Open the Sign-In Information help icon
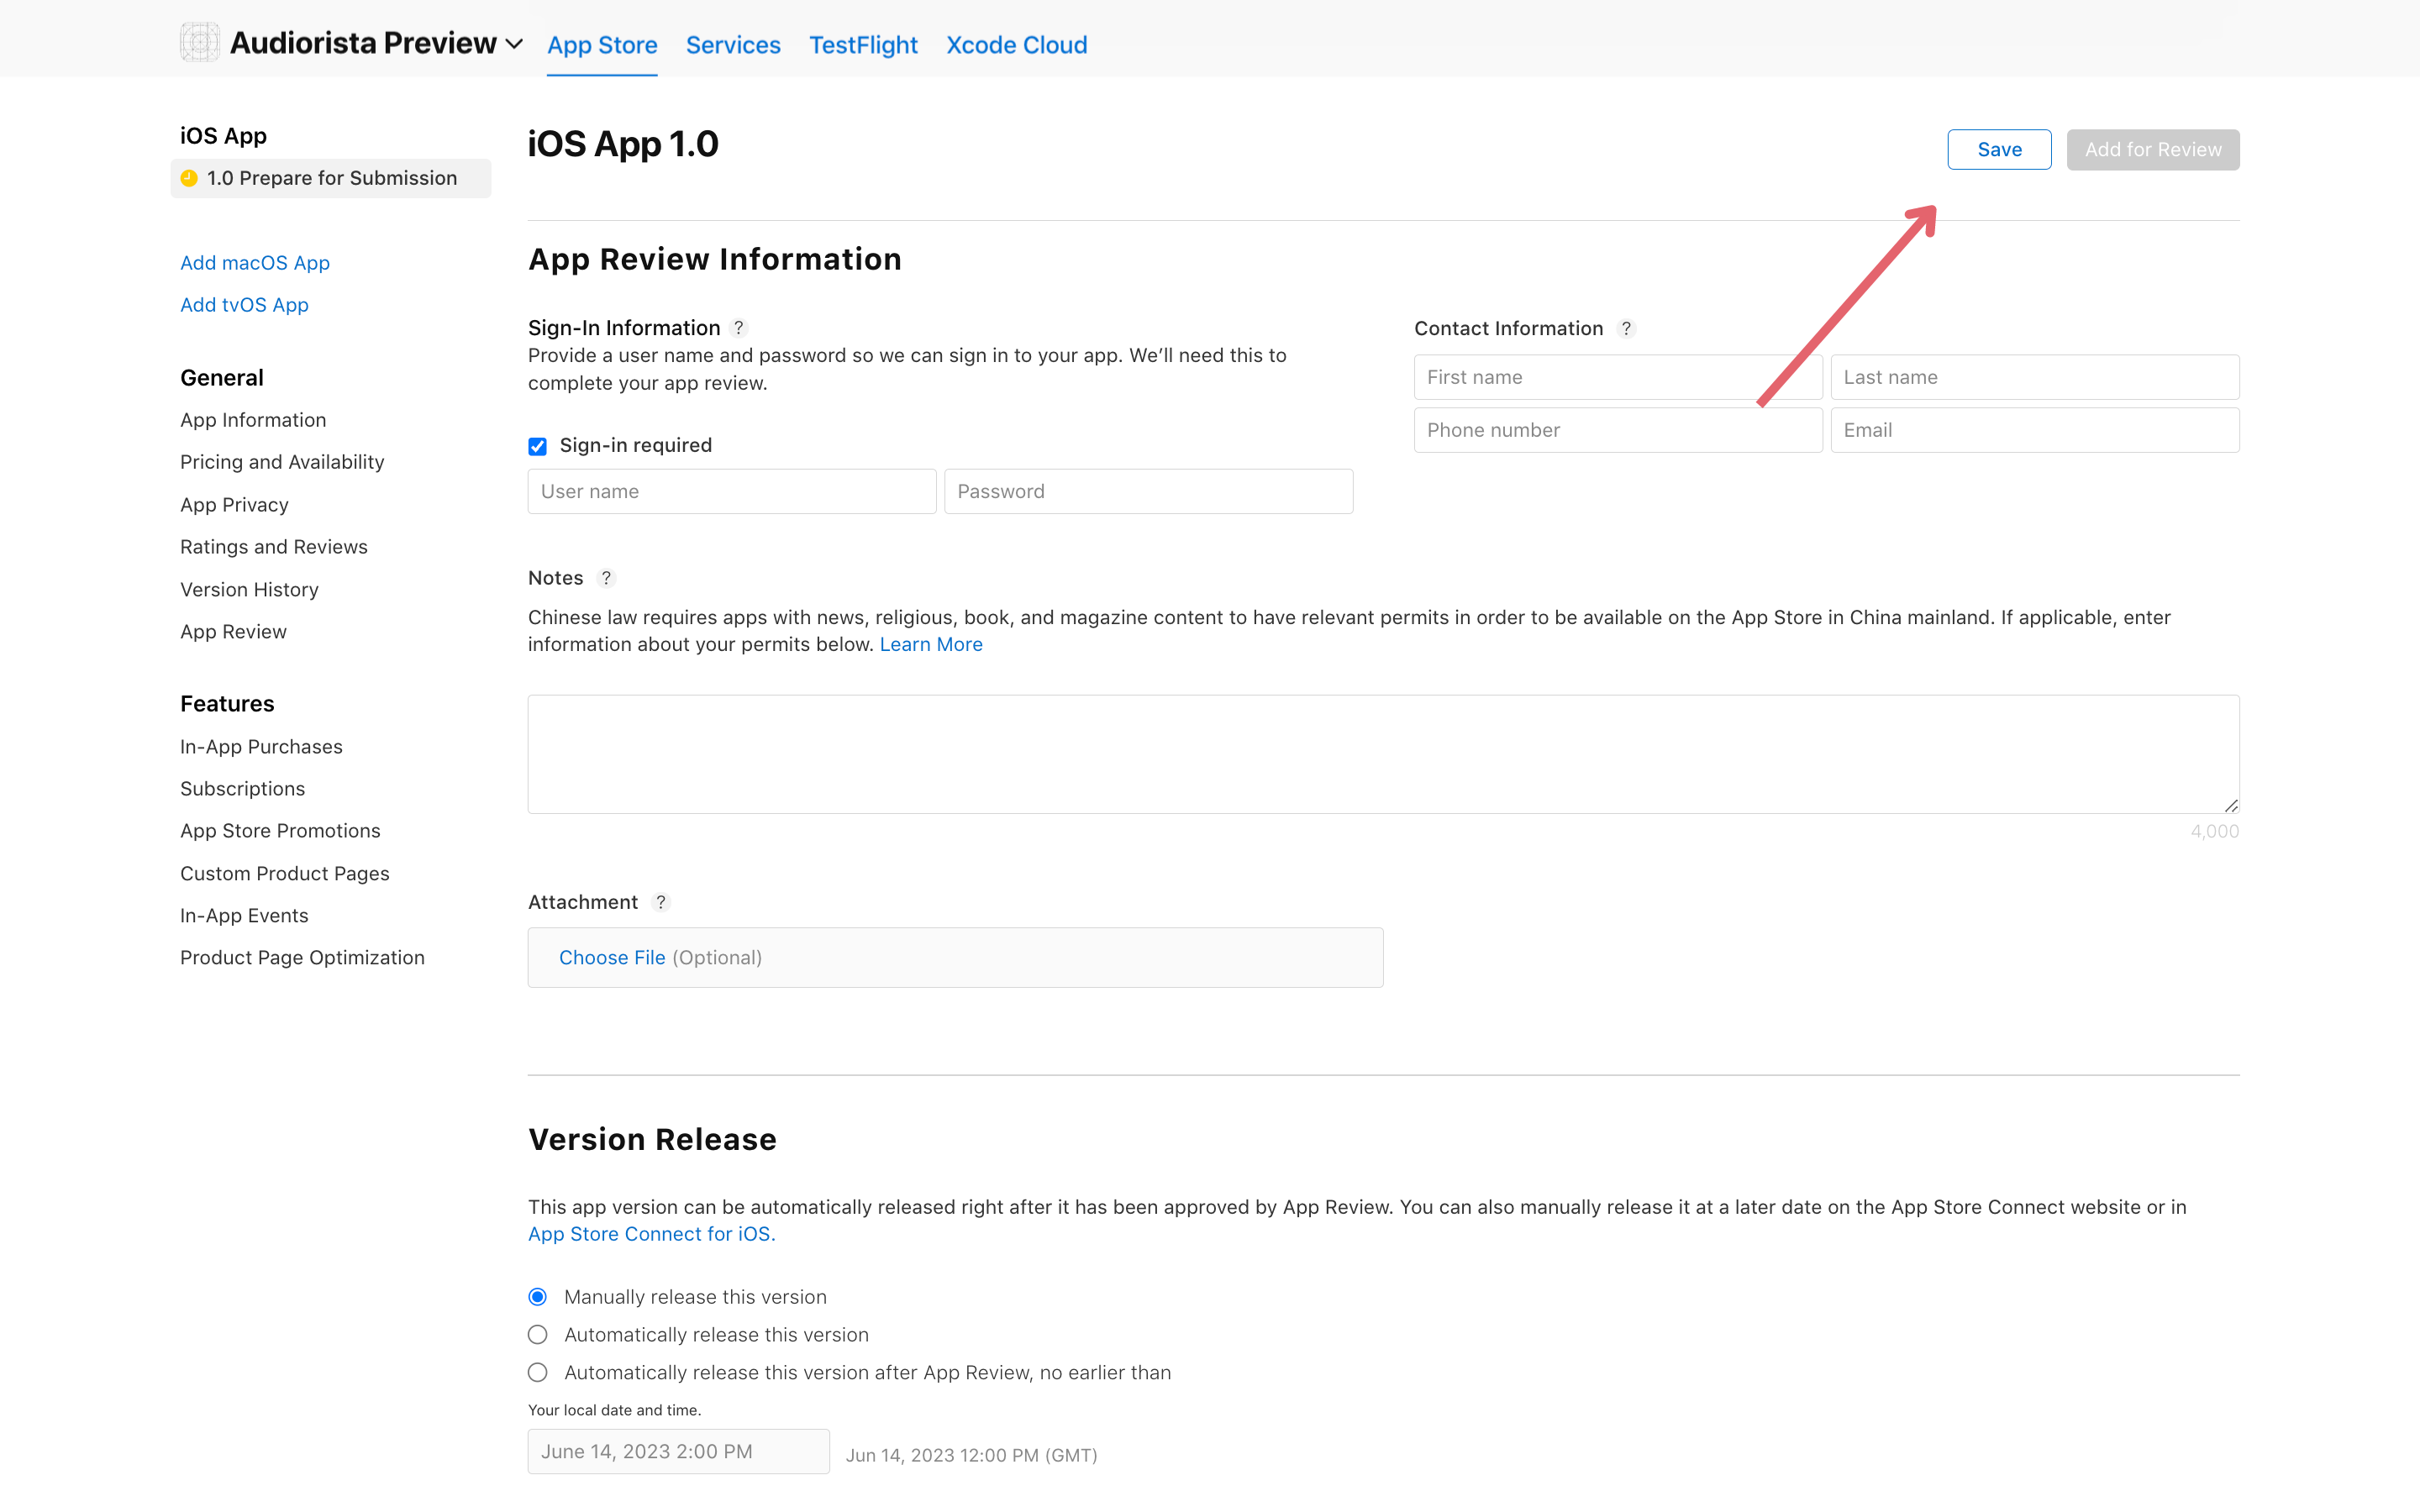 coord(739,328)
